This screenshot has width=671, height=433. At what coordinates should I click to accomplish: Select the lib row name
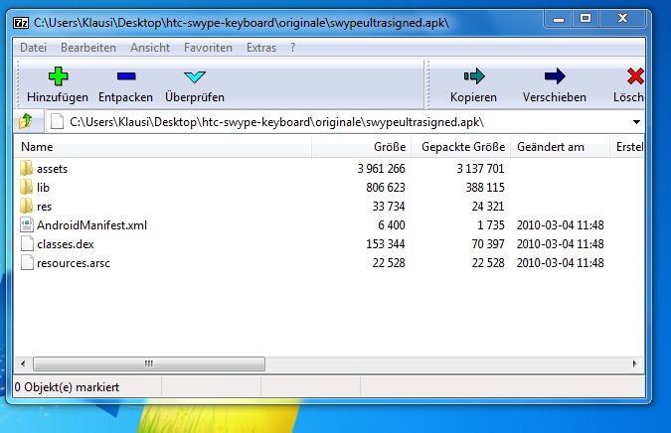(43, 188)
